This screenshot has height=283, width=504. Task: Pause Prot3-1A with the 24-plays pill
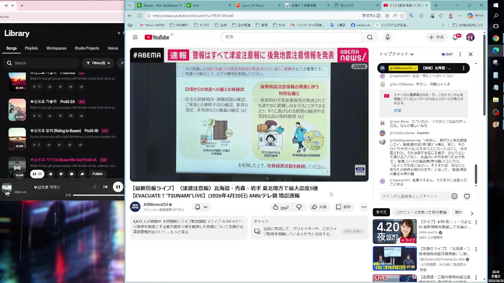pyautogui.click(x=37, y=174)
